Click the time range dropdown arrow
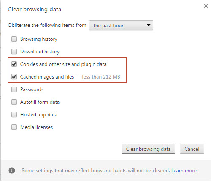The height and width of the screenshot is (181, 211). (x=149, y=25)
